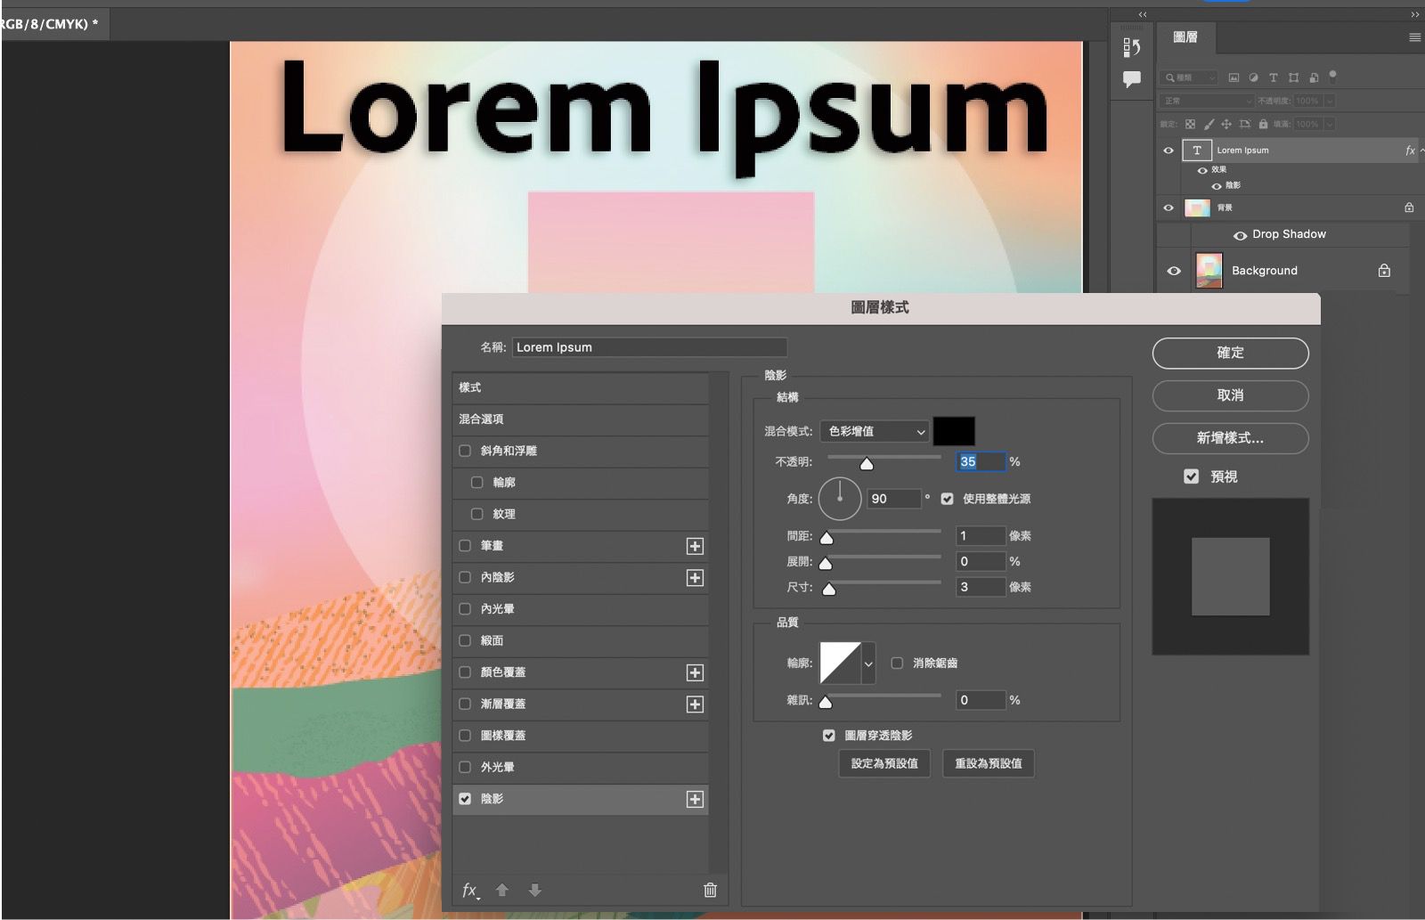Image resolution: width=1425 pixels, height=920 pixels.
Task: Click the T thumbnail of Lorem Ipsum layer
Action: point(1197,151)
